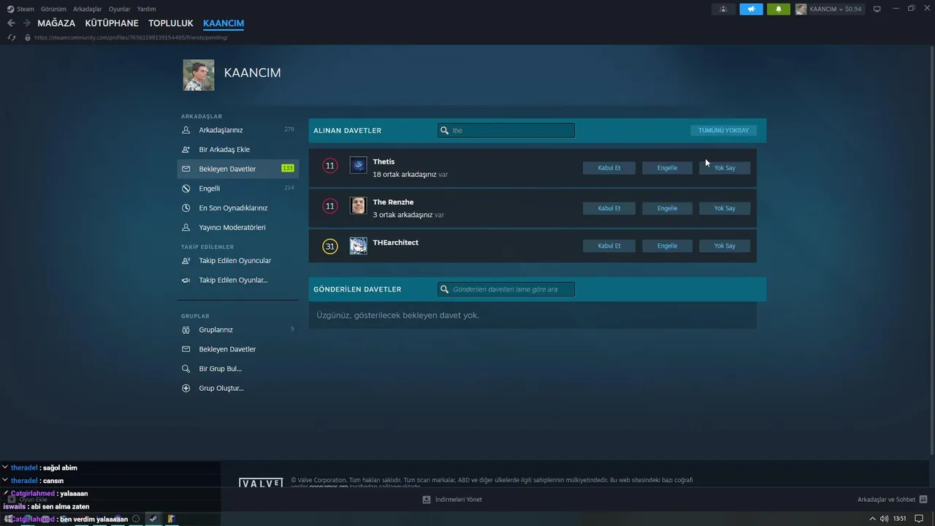Click the blue announcements megaphone icon

click(x=751, y=9)
